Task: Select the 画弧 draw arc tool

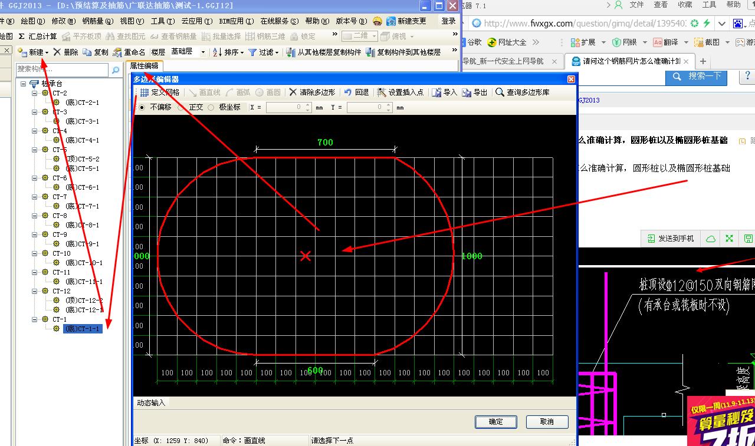Action: click(238, 92)
